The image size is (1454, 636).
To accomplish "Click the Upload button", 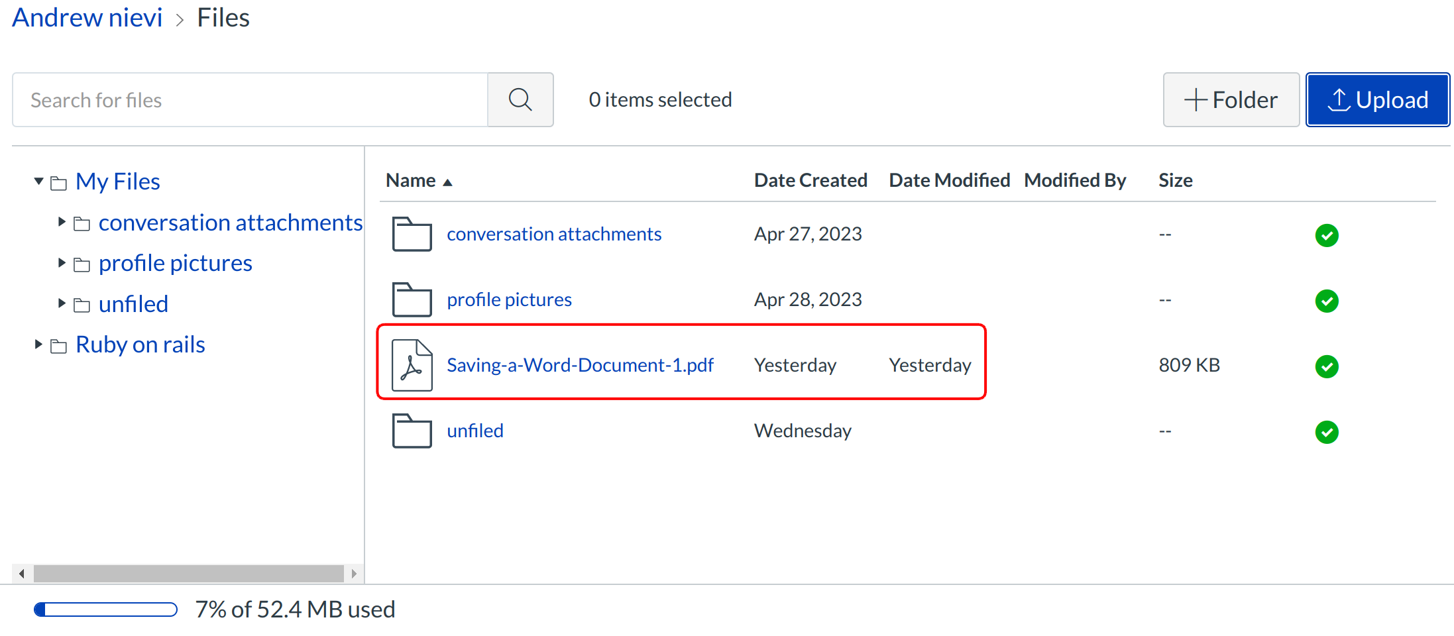I will [x=1377, y=100].
